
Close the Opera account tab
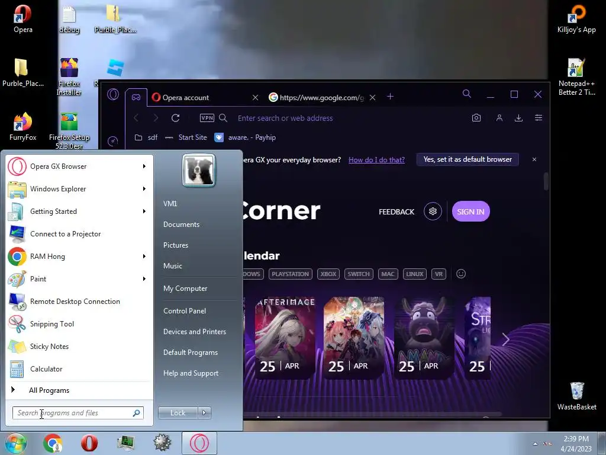[x=255, y=98]
